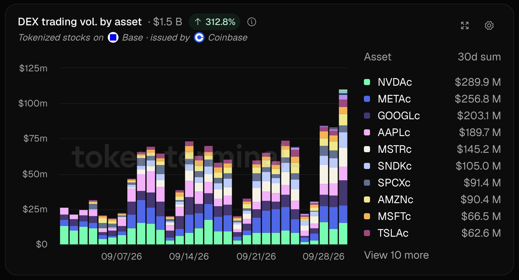519x280 pixels.
Task: Click the AAPLc pink legend swatch
Action: coord(367,132)
